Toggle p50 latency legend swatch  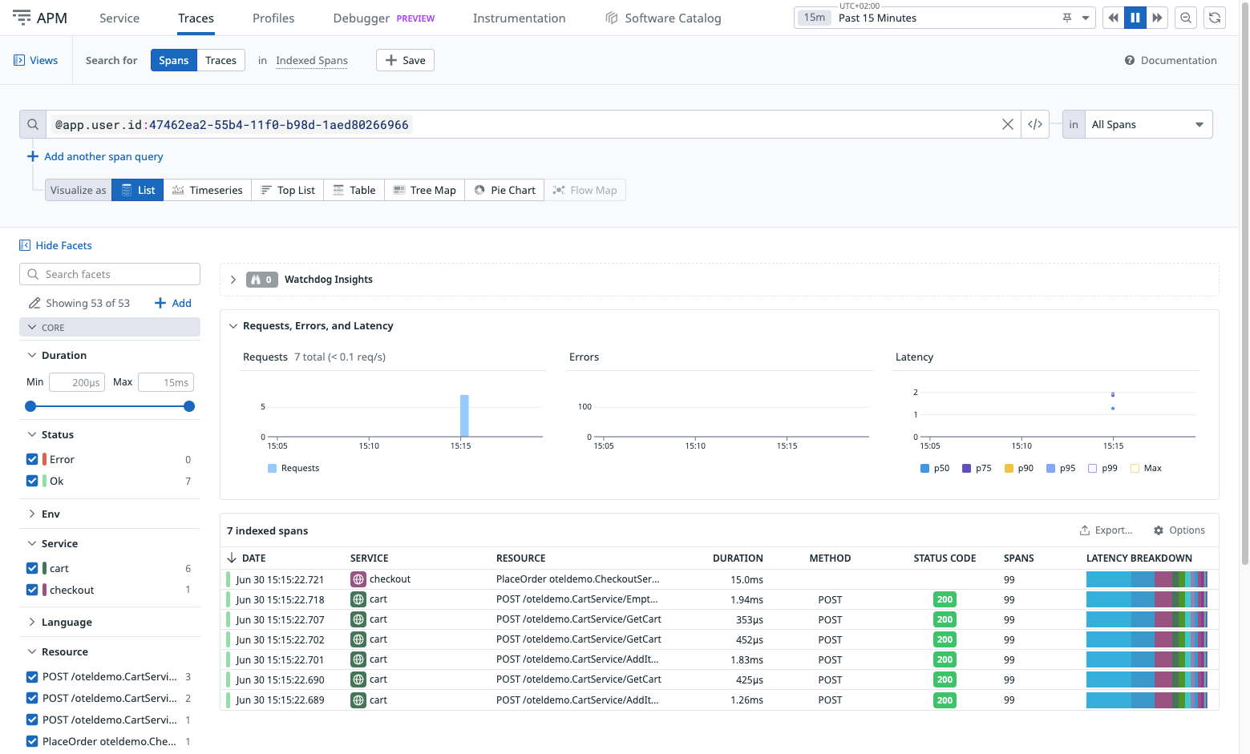click(924, 468)
